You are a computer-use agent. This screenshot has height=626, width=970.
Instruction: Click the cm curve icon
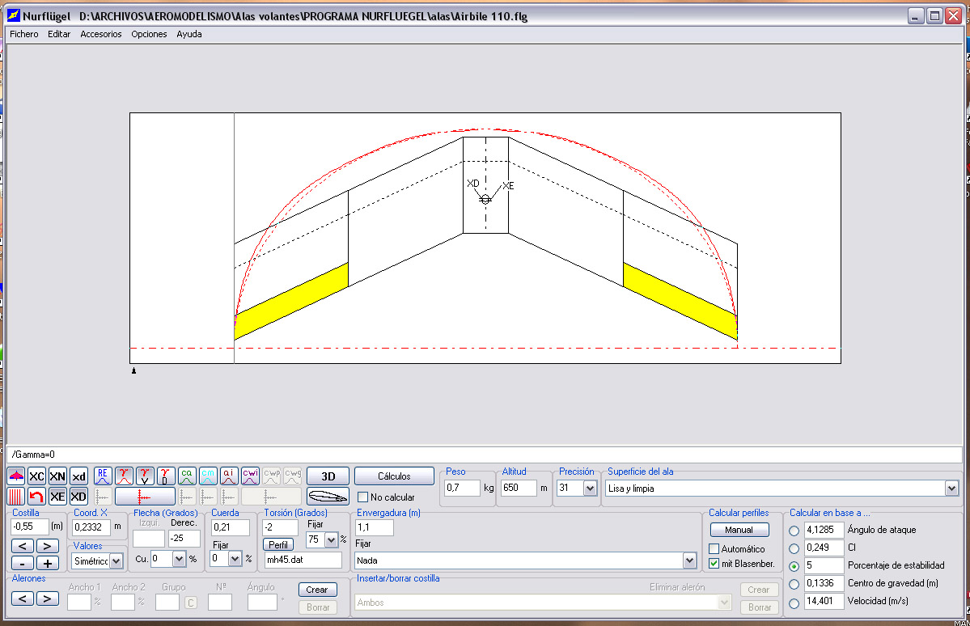[x=208, y=476]
